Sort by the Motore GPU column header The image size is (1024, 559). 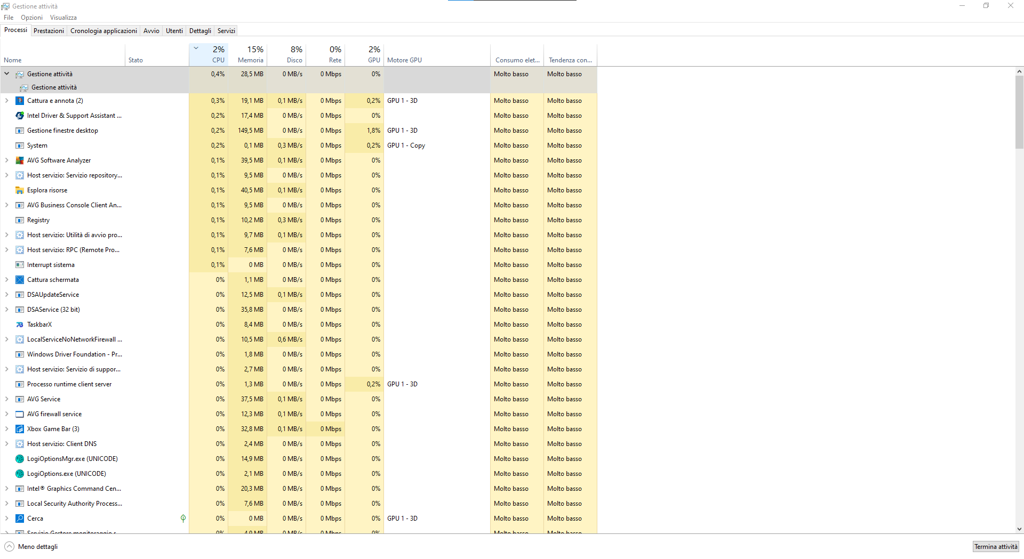coord(437,54)
